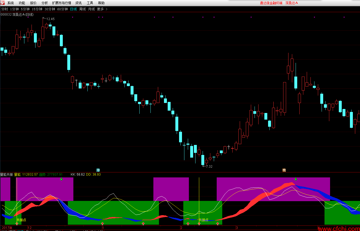This screenshot has height=231, width=360.
Task: Click the 通达信金融终端 title text
Action: pos(271,3)
